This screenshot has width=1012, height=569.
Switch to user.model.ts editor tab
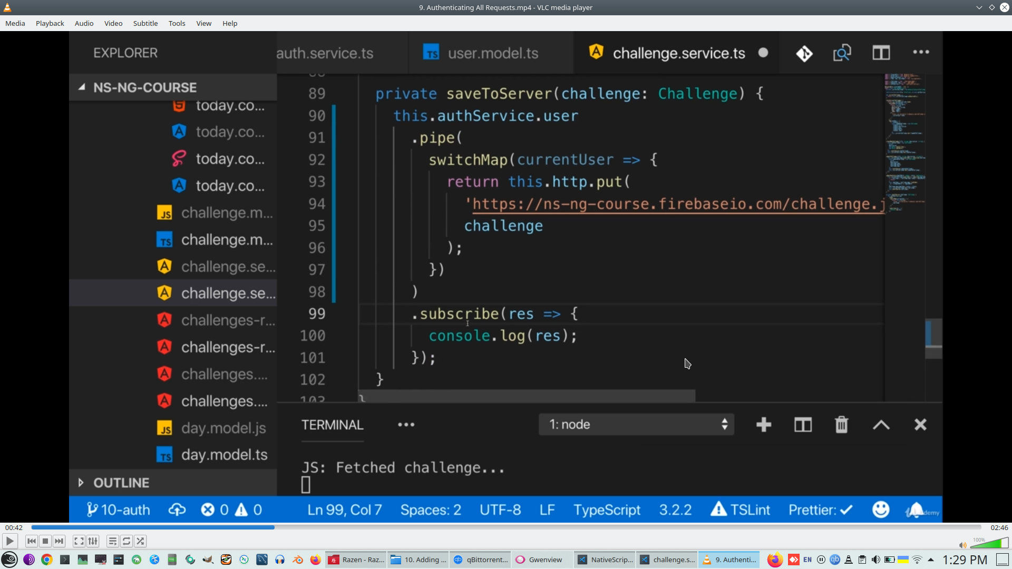(x=492, y=53)
